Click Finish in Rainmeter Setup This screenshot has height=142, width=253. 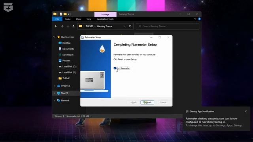pos(147,103)
